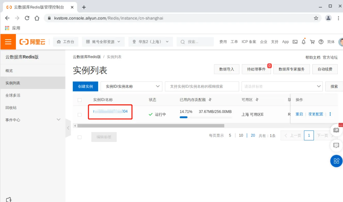Click the blue grid floating button
The height and width of the screenshot is (202, 343).
pos(337,161)
